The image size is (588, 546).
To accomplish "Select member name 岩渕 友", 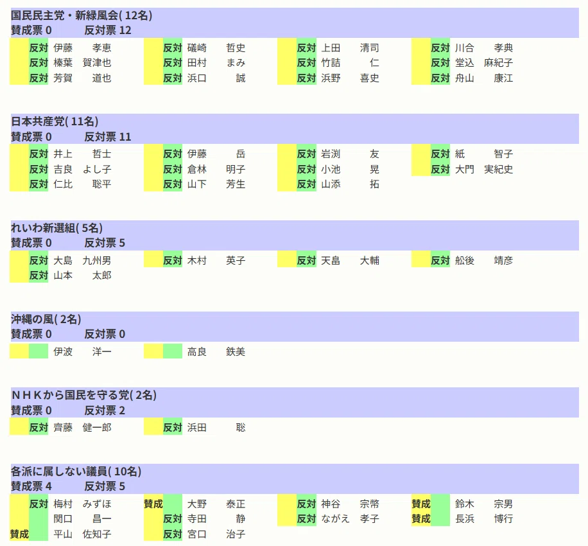I will (350, 154).
